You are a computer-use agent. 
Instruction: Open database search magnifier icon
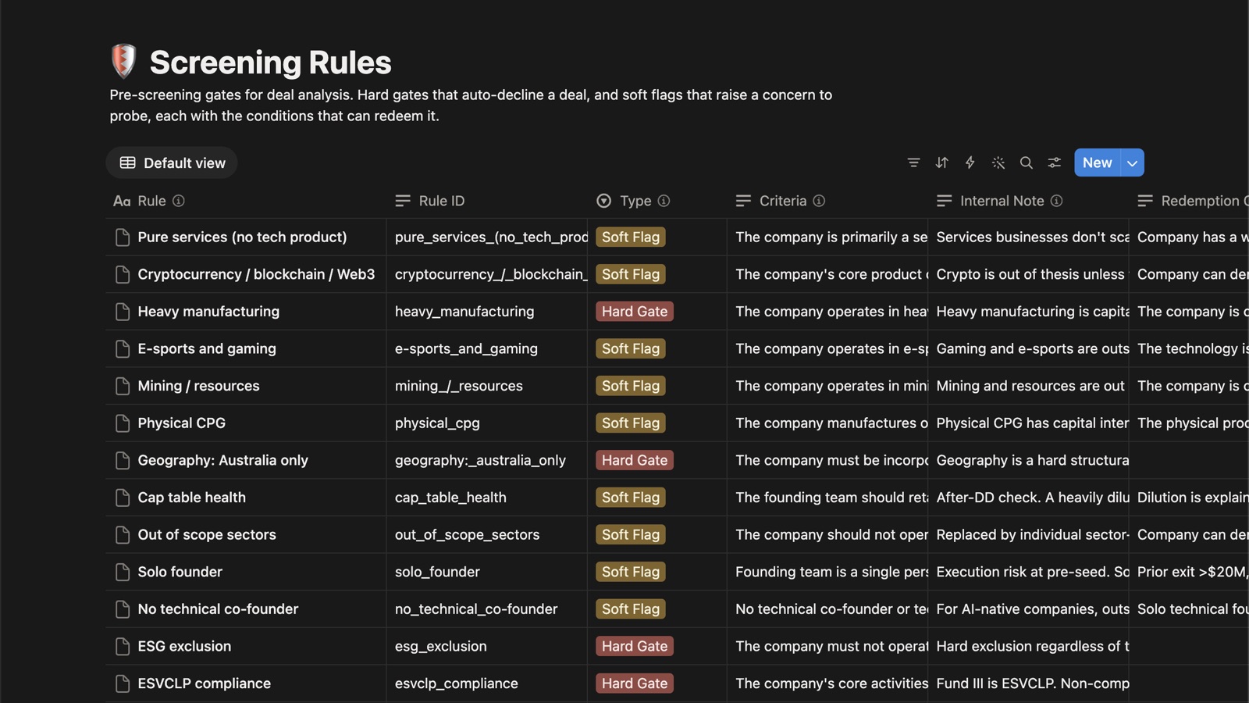(x=1026, y=162)
